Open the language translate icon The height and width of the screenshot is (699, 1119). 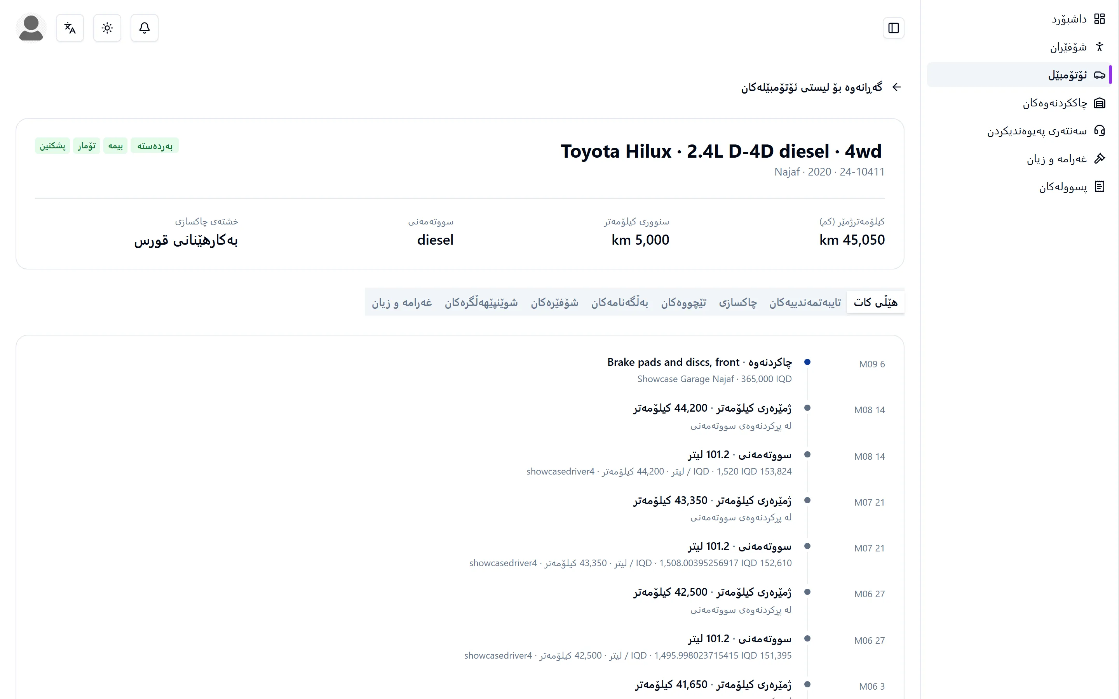click(70, 28)
